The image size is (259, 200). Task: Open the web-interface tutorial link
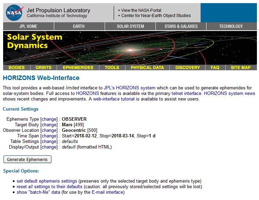pos(114,99)
